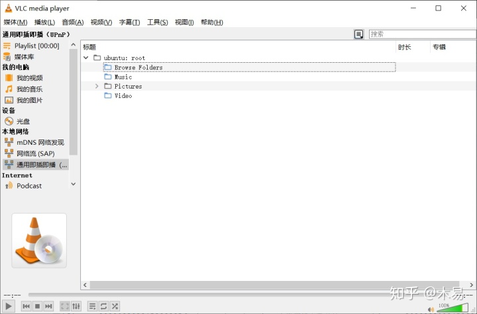This screenshot has height=314, width=477.
Task: Collapse the ubuntu: root node
Action: click(x=86, y=58)
